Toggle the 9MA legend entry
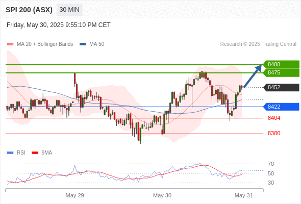 [x=42, y=153]
